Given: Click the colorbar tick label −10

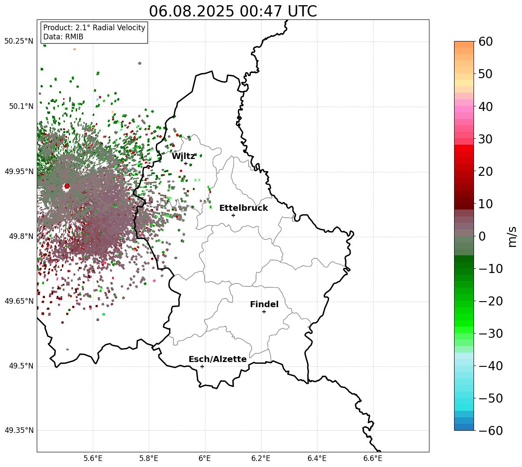Looking at the screenshot, I should (x=490, y=269).
